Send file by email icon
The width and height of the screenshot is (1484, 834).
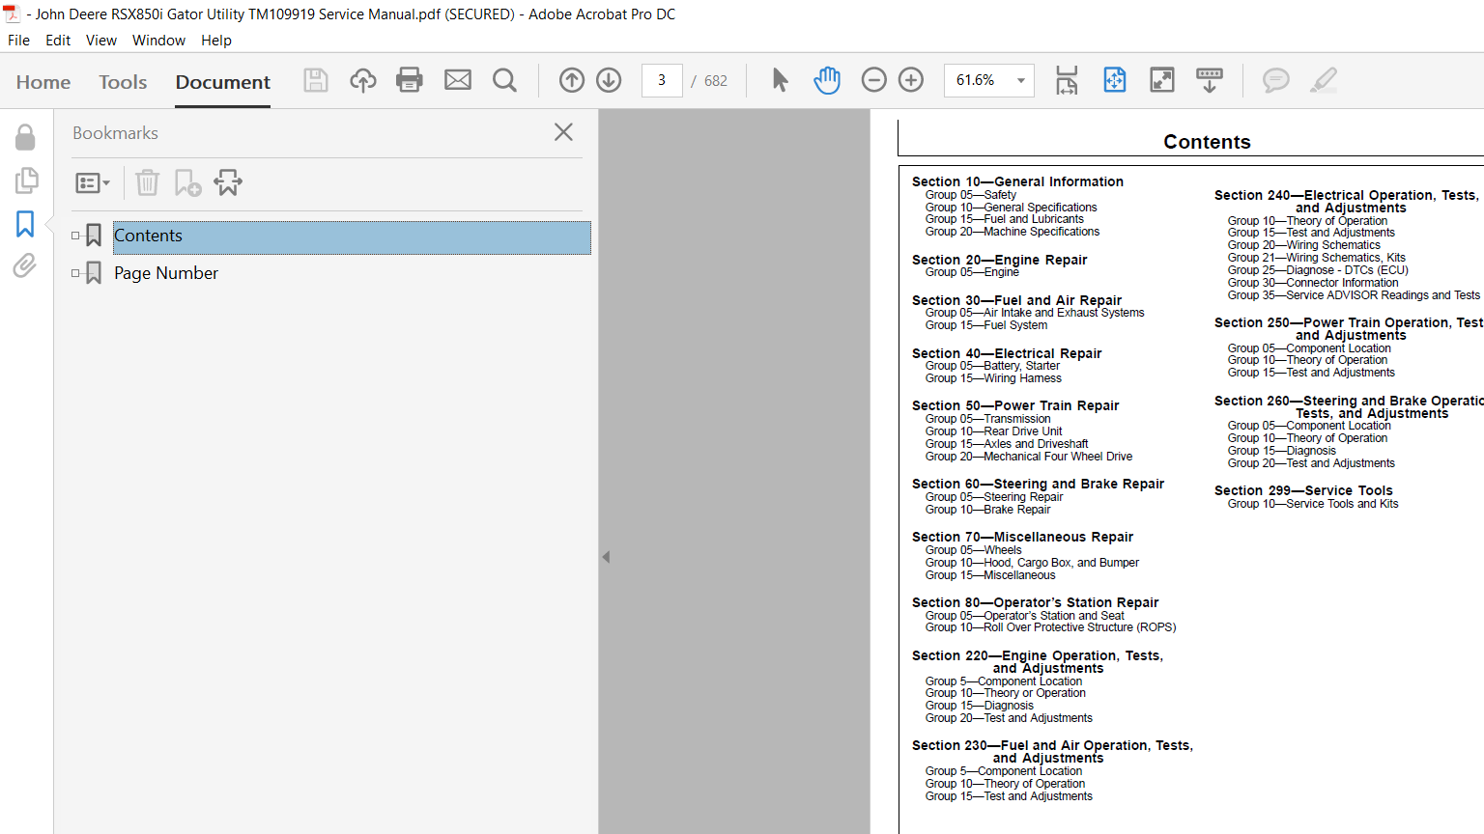coord(458,80)
